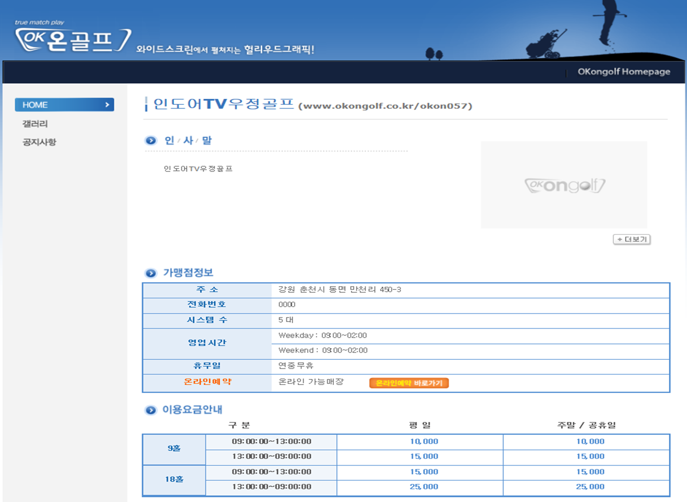Image resolution: width=687 pixels, height=502 pixels.
Task: Open the OKongolf Homepage link
Action: (x=624, y=72)
